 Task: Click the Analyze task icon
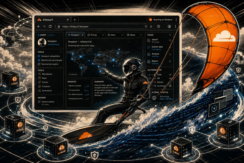pos(149,55)
